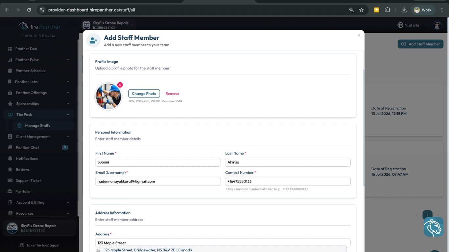
Task: Click the Client Management icon
Action: [10, 136]
